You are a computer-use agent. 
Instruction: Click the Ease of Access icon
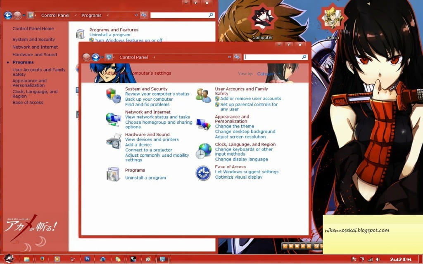click(x=203, y=173)
